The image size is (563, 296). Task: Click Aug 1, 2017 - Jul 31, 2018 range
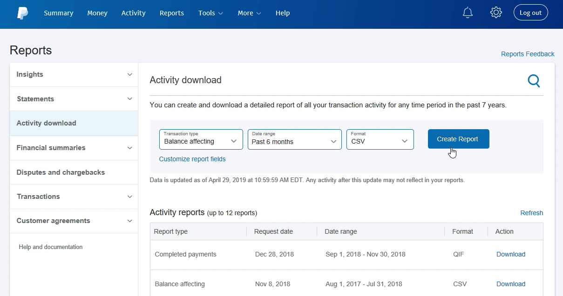coord(364,284)
